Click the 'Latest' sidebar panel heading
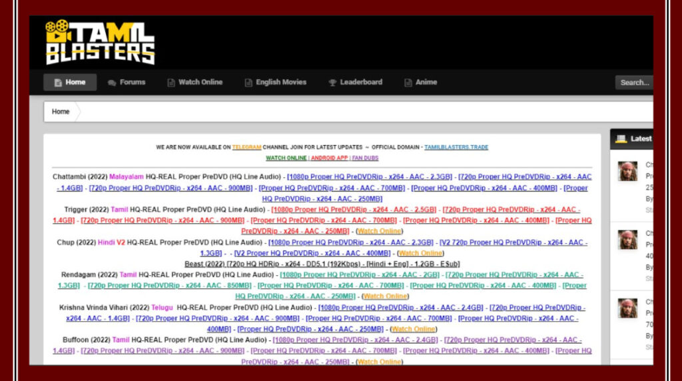 [x=641, y=139]
